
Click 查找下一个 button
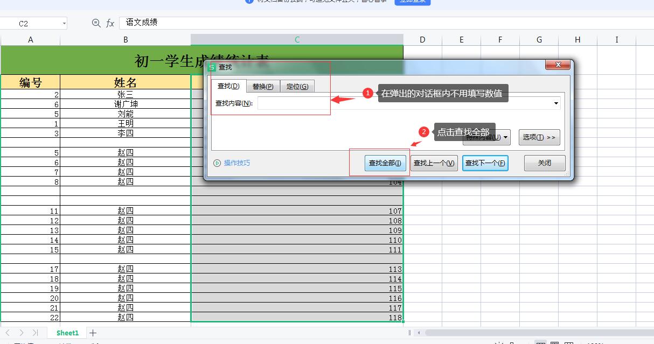pyautogui.click(x=485, y=163)
